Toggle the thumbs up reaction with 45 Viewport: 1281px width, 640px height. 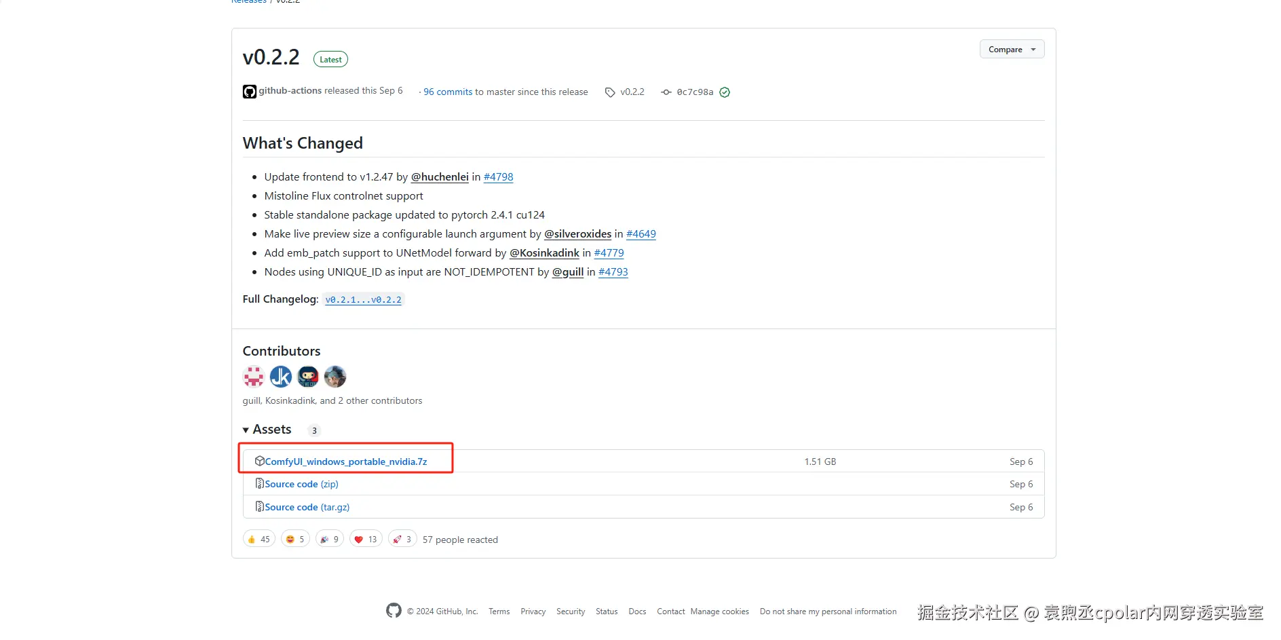click(259, 539)
